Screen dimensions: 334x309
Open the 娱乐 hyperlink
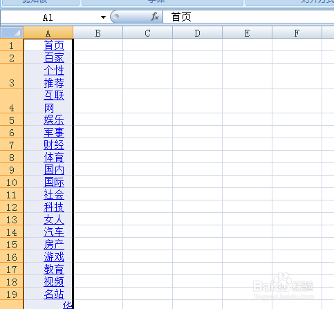point(54,120)
